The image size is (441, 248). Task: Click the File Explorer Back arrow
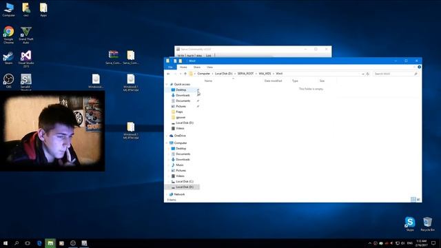[168, 74]
